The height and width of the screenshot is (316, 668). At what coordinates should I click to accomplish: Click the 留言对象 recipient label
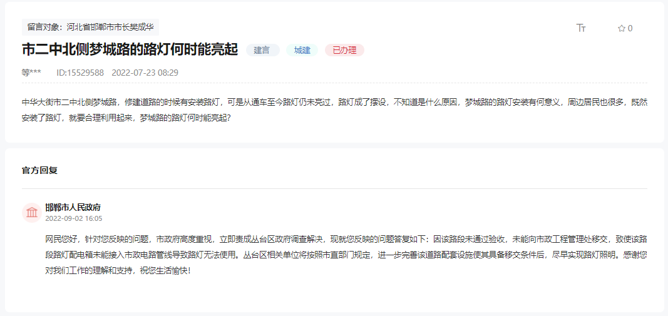coord(90,28)
